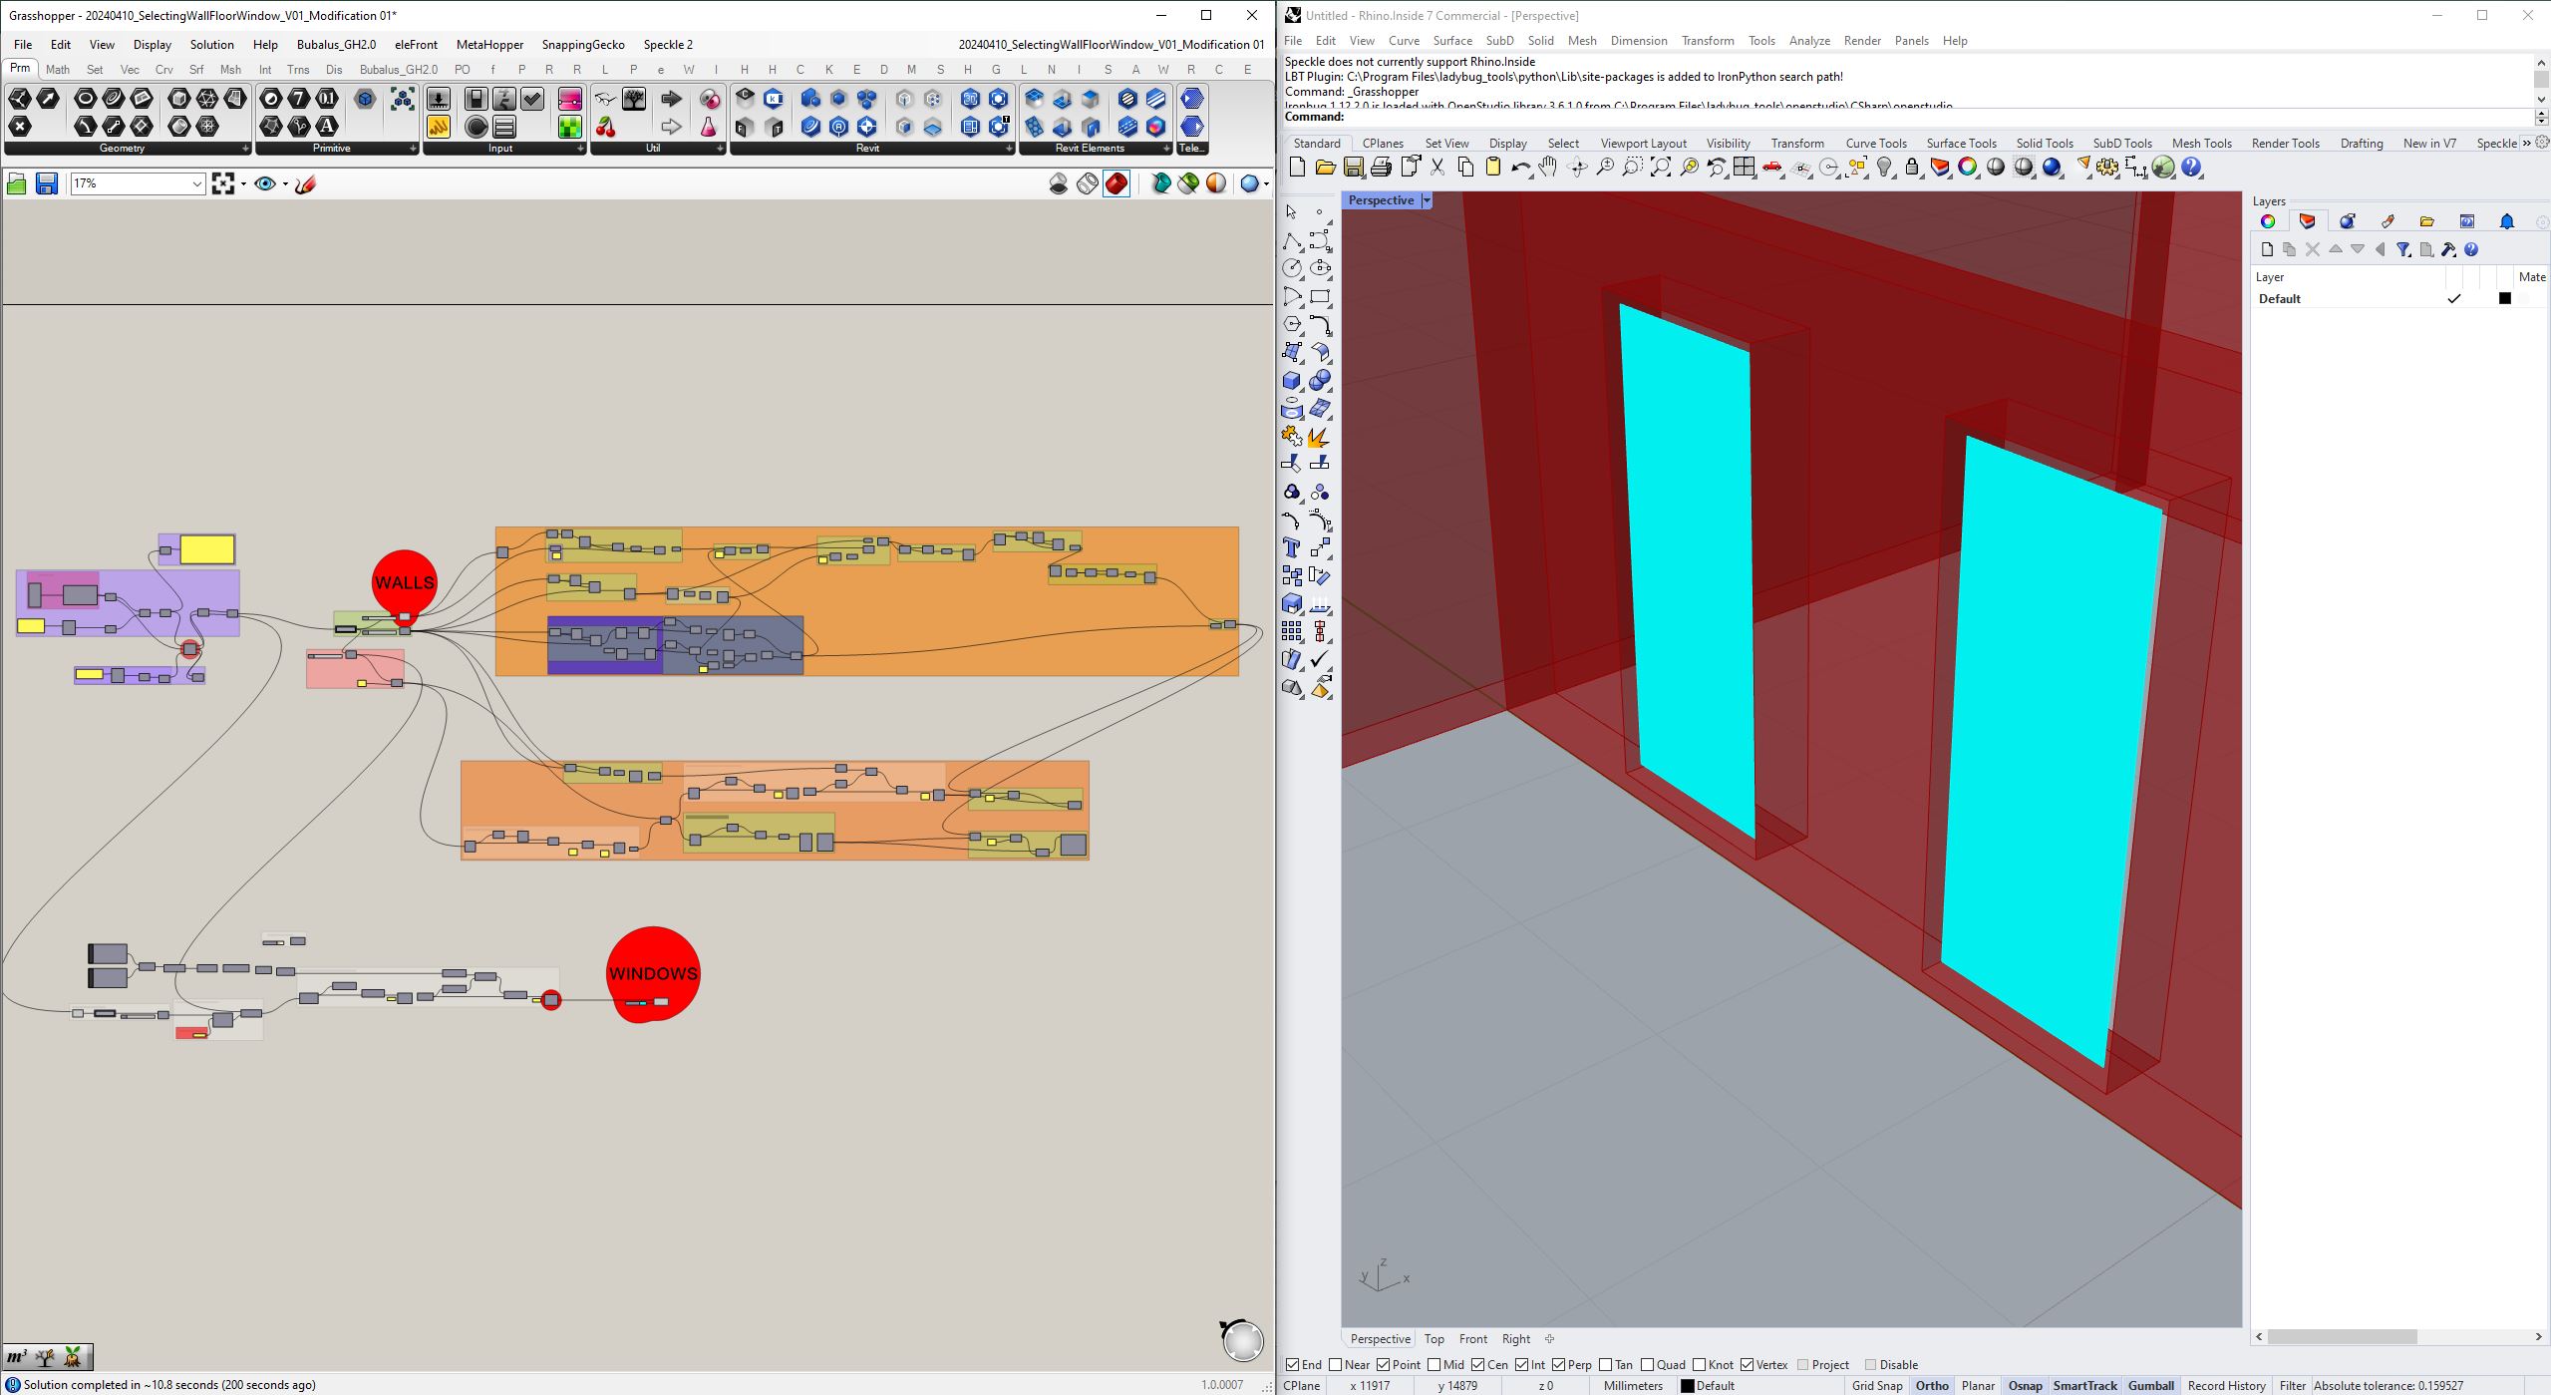Screen dimensions: 2551x1395
Task: Open Rhino Analyze menu
Action: 1809,41
